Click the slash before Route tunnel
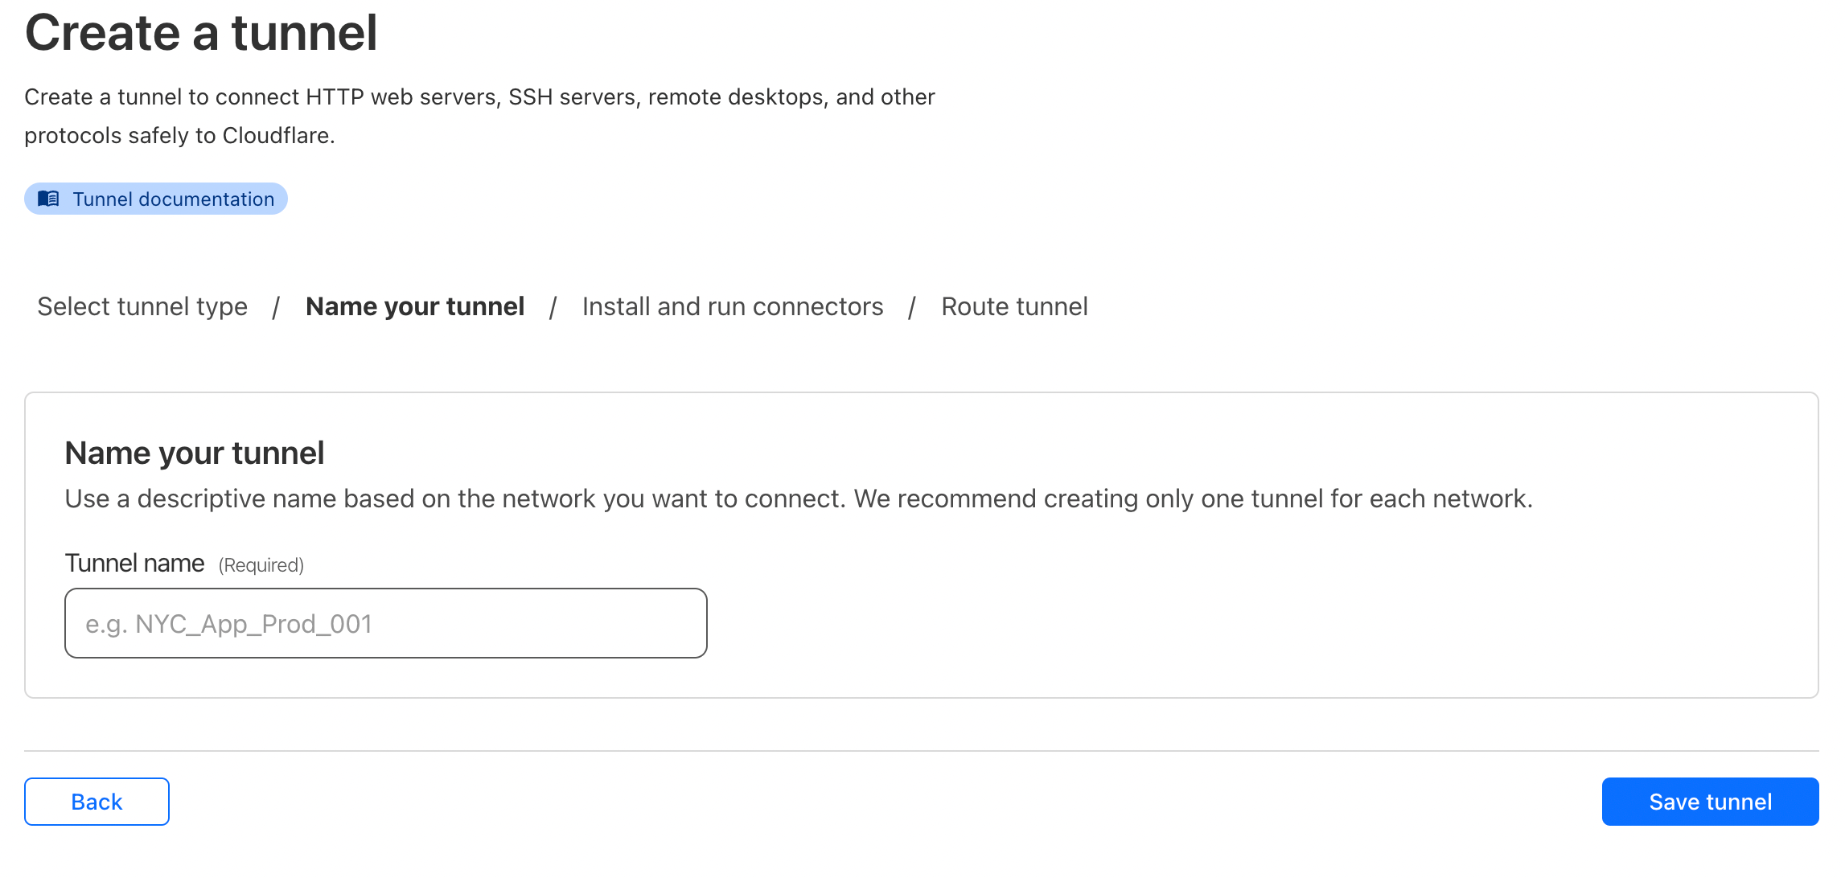Image resolution: width=1845 pixels, height=878 pixels. coord(912,306)
